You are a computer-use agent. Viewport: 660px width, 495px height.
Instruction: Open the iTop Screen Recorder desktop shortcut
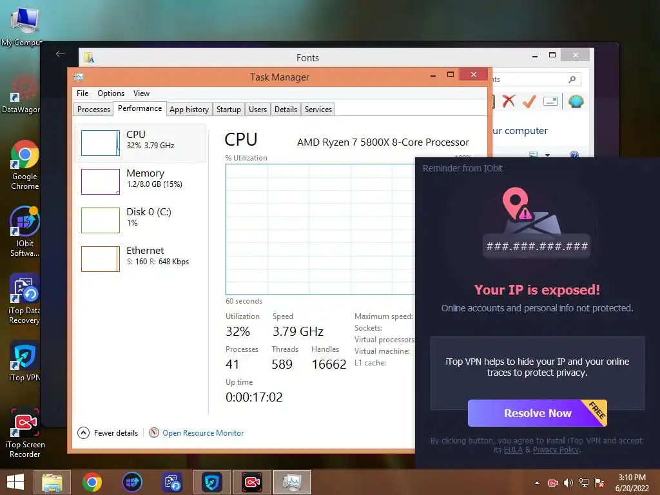point(24,434)
